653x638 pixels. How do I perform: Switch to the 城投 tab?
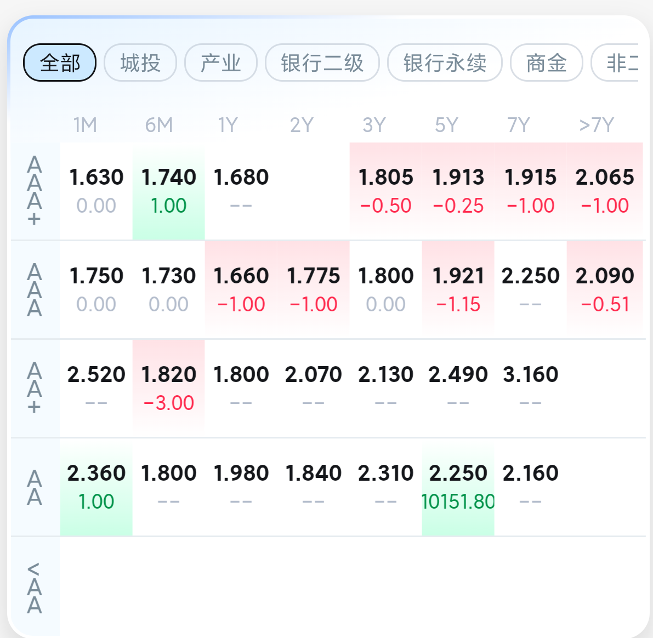pos(140,63)
